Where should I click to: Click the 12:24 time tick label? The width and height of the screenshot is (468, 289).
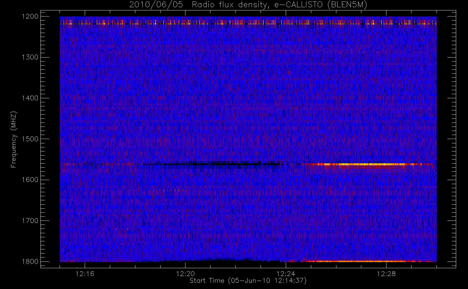(x=286, y=273)
